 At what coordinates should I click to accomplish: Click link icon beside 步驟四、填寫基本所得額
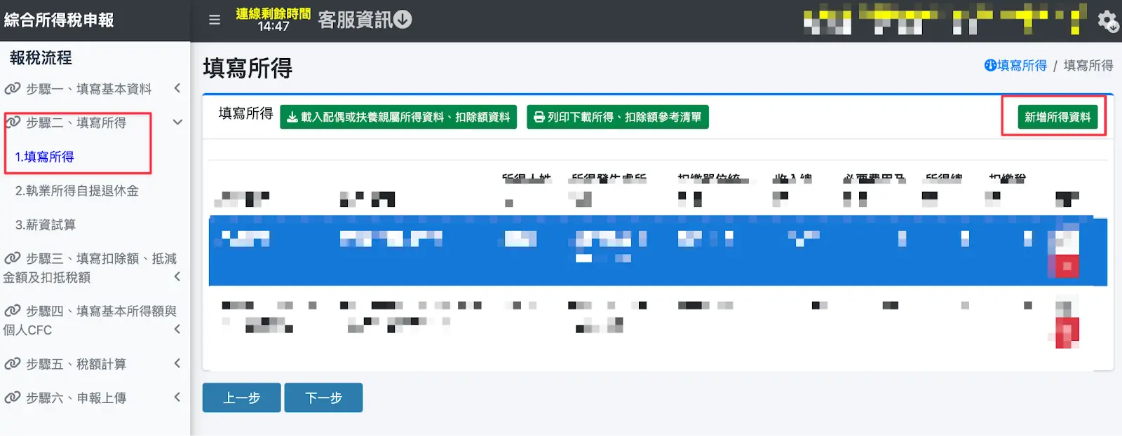[x=12, y=311]
